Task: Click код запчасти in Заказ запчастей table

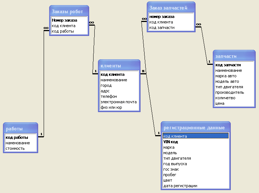Action: click(171, 27)
